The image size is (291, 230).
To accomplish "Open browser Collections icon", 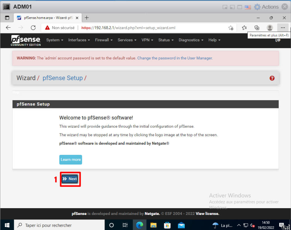I will [x=257, y=28].
